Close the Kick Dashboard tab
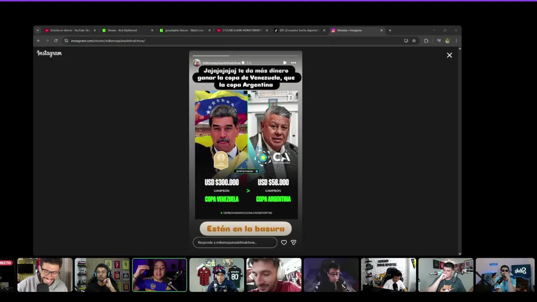Viewport: 537px width, 302px height. point(152,30)
